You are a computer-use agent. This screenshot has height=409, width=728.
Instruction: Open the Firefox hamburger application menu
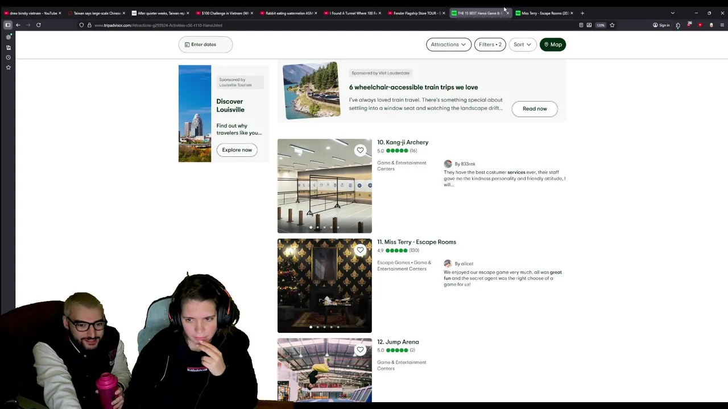[x=722, y=25]
